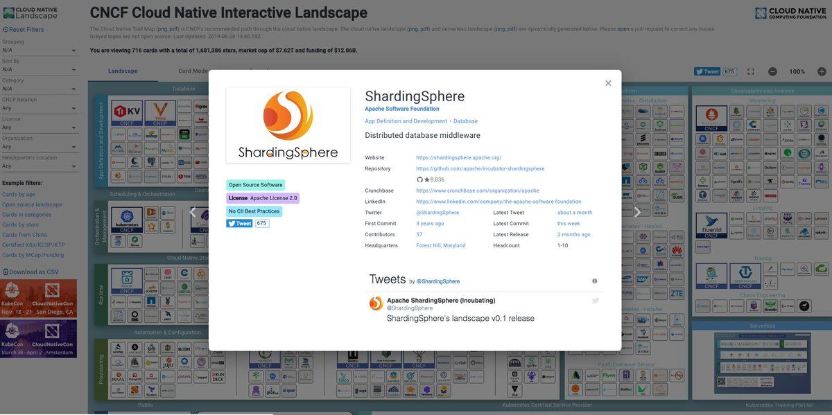Open the App Definition and Development link
832x415 pixels.
406,121
